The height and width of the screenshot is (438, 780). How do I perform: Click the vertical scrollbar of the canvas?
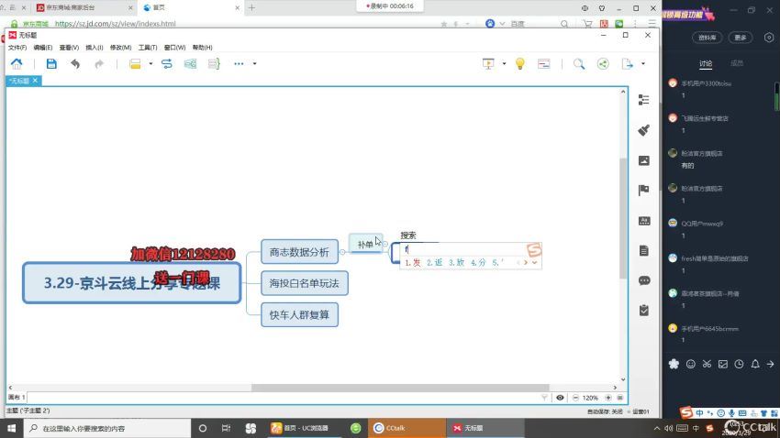click(623, 218)
